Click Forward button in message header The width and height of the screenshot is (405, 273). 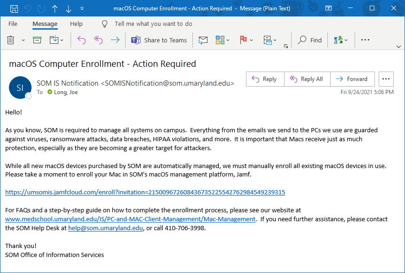coord(353,79)
